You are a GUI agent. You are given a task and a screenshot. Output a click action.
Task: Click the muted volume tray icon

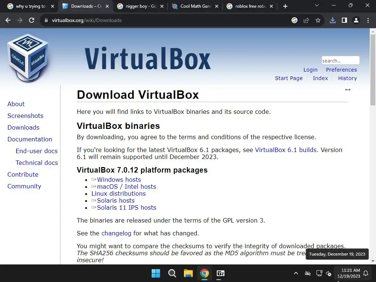pyautogui.click(x=329, y=273)
